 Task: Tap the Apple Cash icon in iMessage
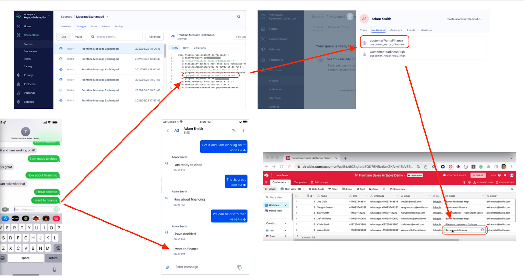(15, 218)
